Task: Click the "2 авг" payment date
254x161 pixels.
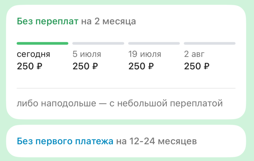Action: (x=194, y=55)
